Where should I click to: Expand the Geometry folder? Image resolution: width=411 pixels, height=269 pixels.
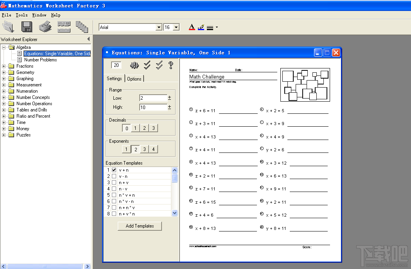pyautogui.click(x=4, y=72)
